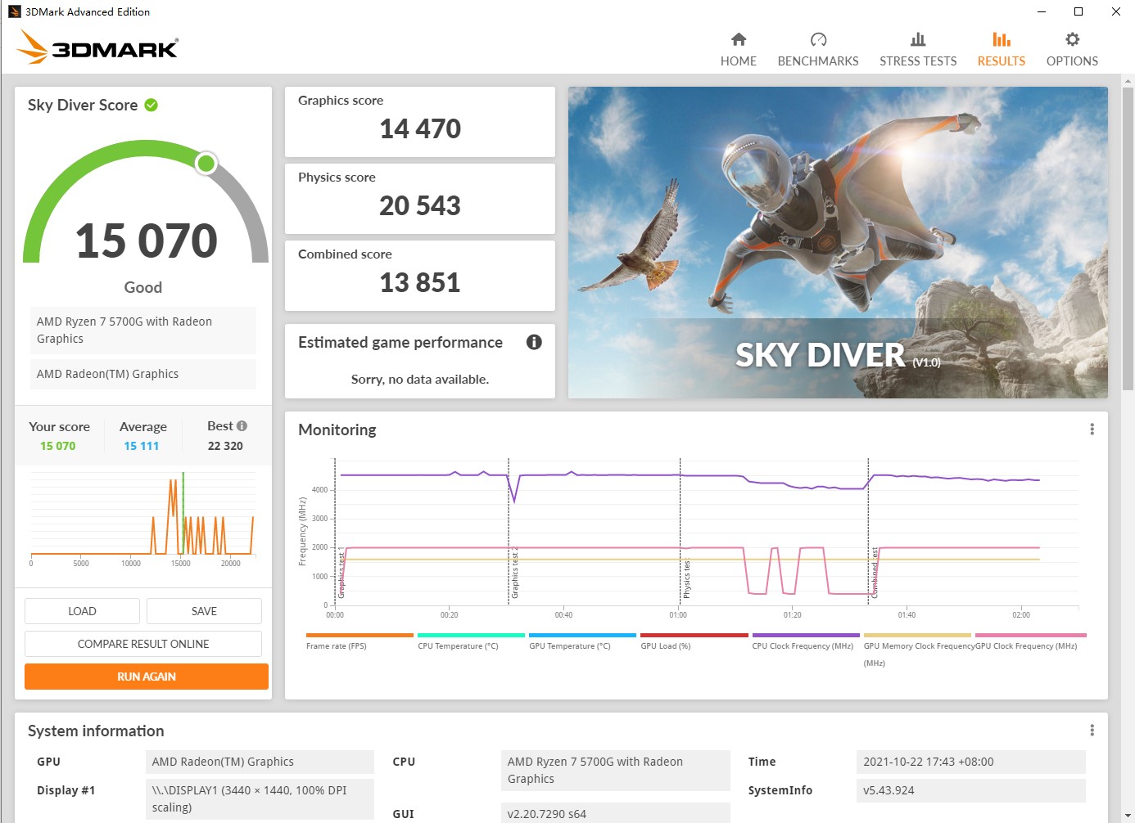Click the Combined test timeline marker
Viewport: 1135px width, 823px height.
coord(874,573)
